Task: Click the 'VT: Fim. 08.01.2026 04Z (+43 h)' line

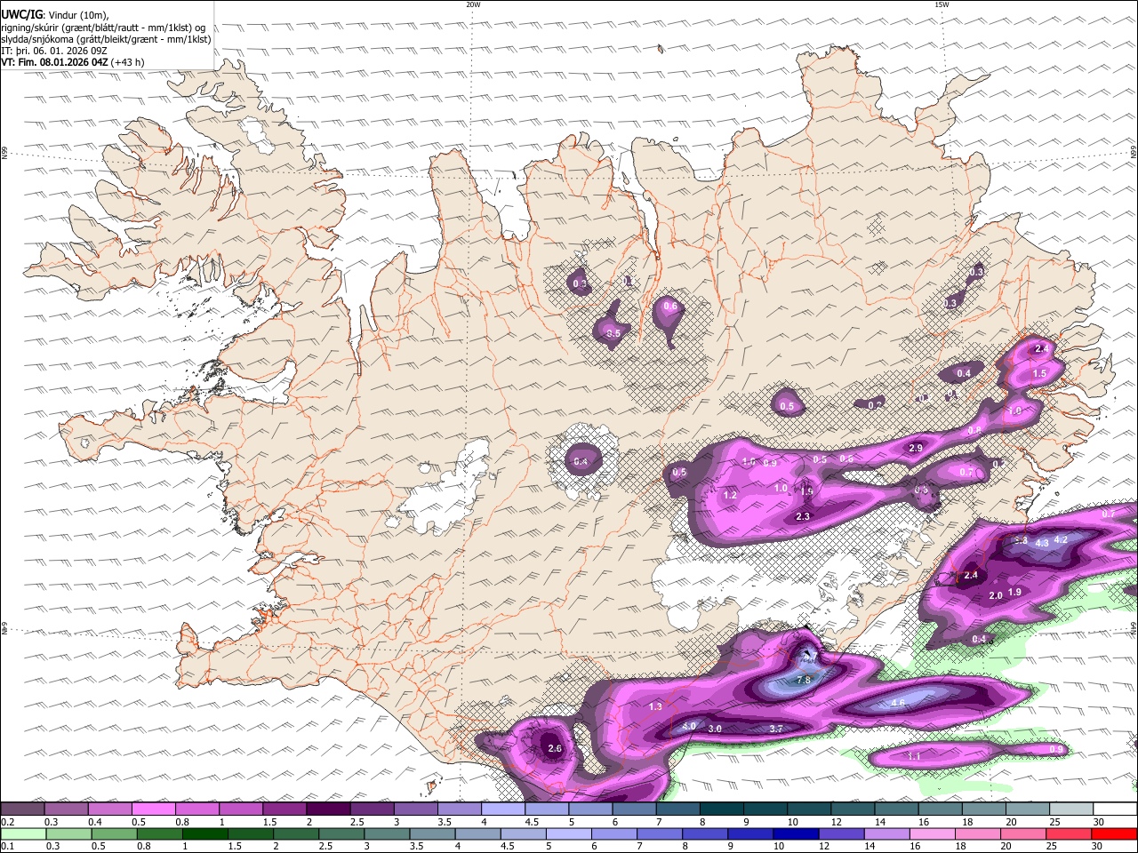Action: coord(72,62)
